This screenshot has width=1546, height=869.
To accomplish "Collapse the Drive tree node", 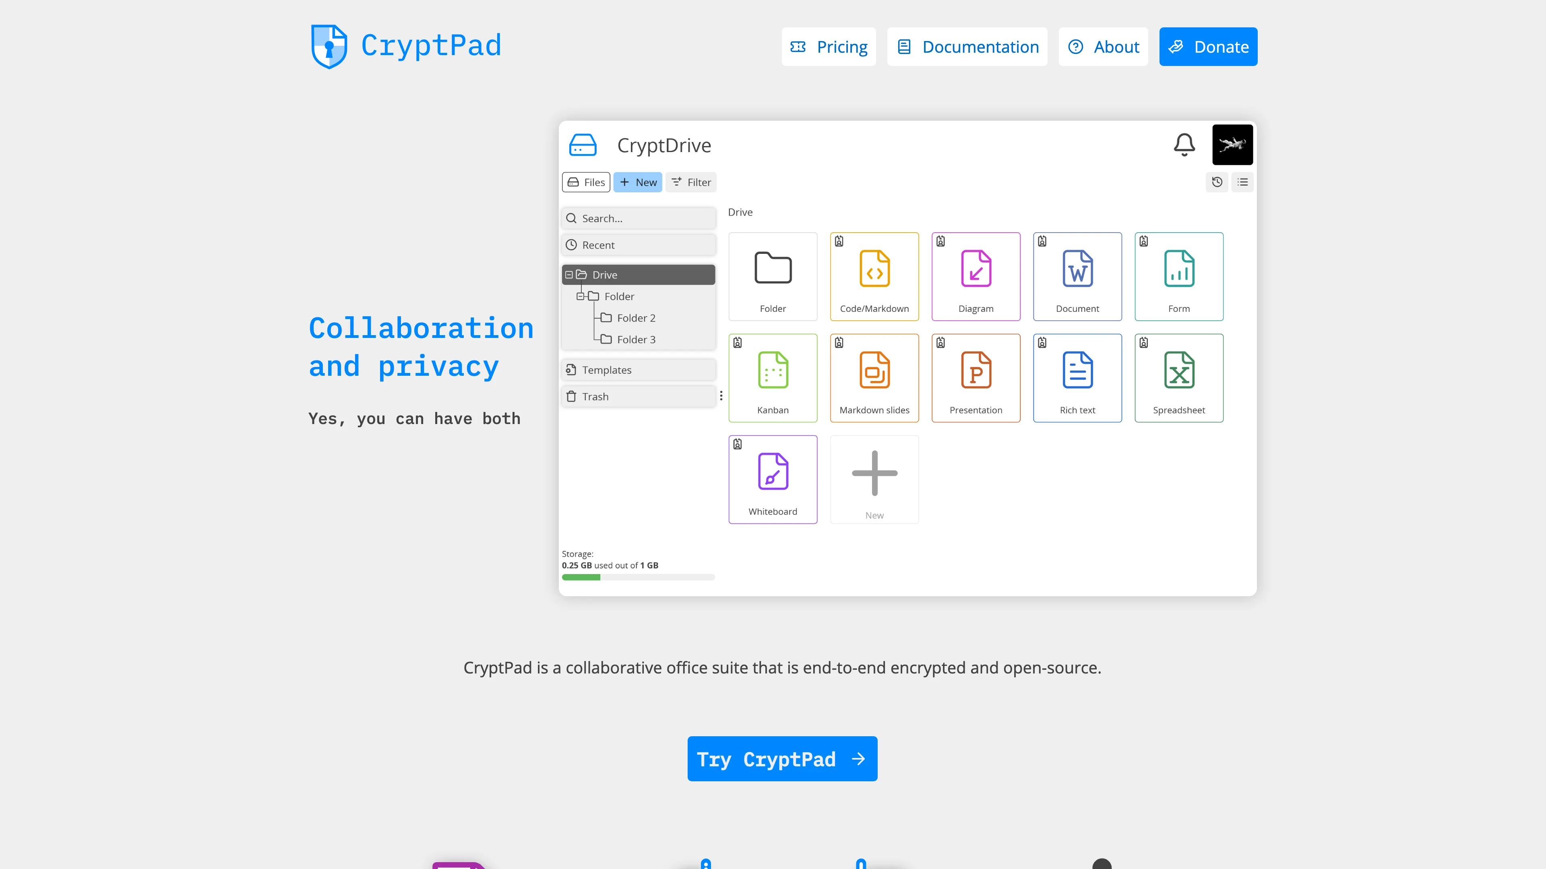I will (569, 275).
